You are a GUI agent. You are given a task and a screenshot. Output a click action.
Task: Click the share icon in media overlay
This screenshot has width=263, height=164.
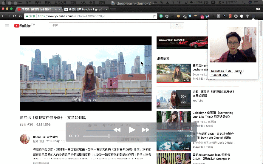[191, 130]
